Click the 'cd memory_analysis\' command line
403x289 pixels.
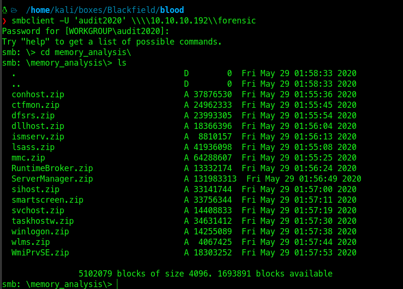click(86, 52)
